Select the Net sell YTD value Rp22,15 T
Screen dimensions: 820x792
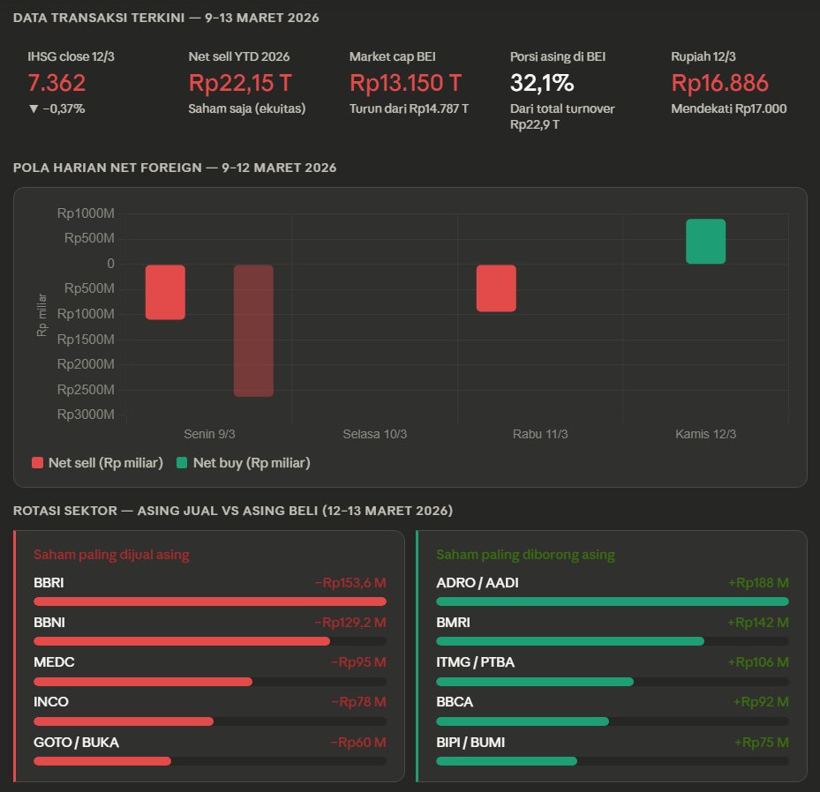tap(240, 83)
